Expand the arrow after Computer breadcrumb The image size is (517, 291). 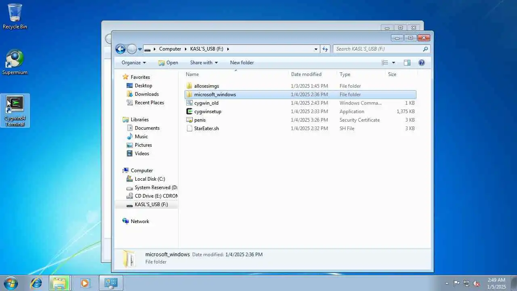186,49
